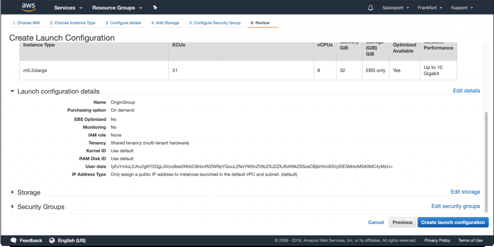Click the Cancel link
Screen dimensions: 494x247
pos(376,222)
